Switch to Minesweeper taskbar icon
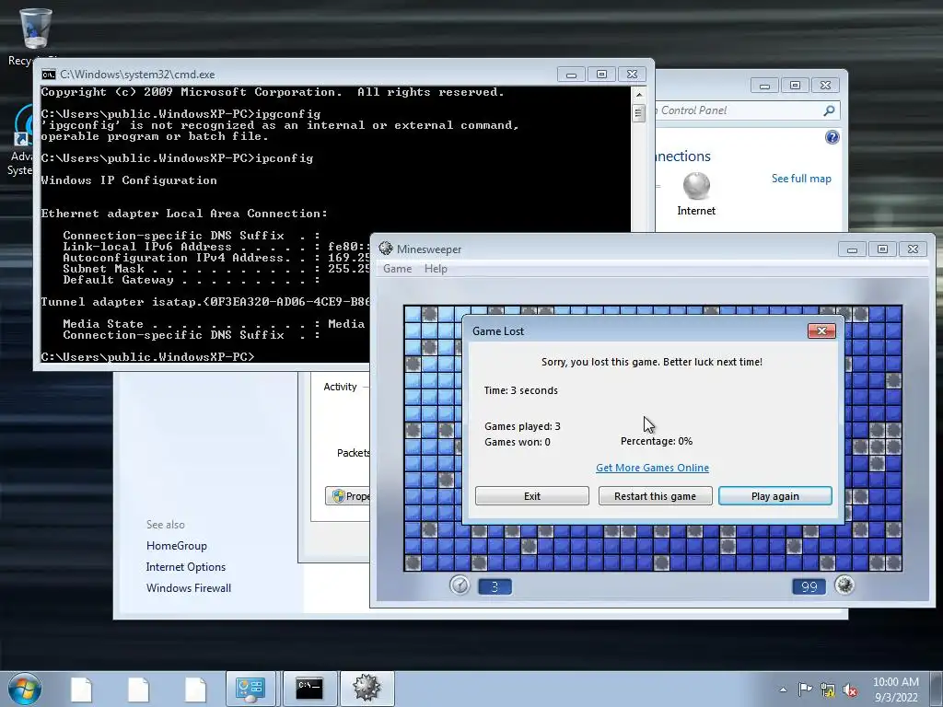943x707 pixels. point(367,689)
